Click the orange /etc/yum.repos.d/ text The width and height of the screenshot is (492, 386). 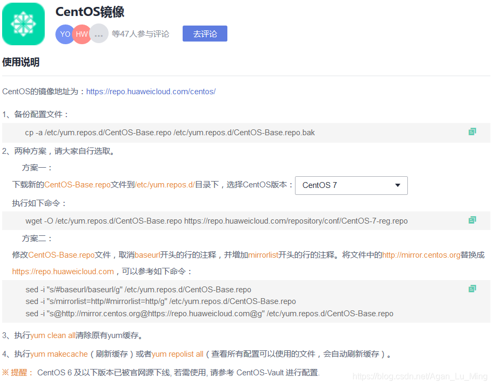165,185
